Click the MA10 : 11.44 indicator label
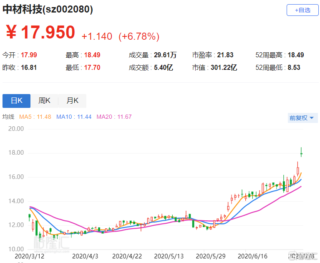 (x=74, y=117)
